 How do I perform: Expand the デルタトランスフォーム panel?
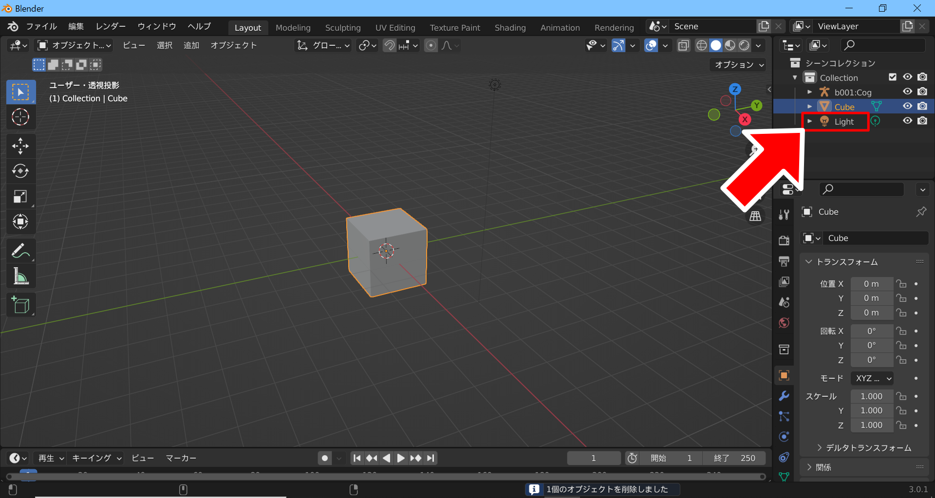(868, 448)
